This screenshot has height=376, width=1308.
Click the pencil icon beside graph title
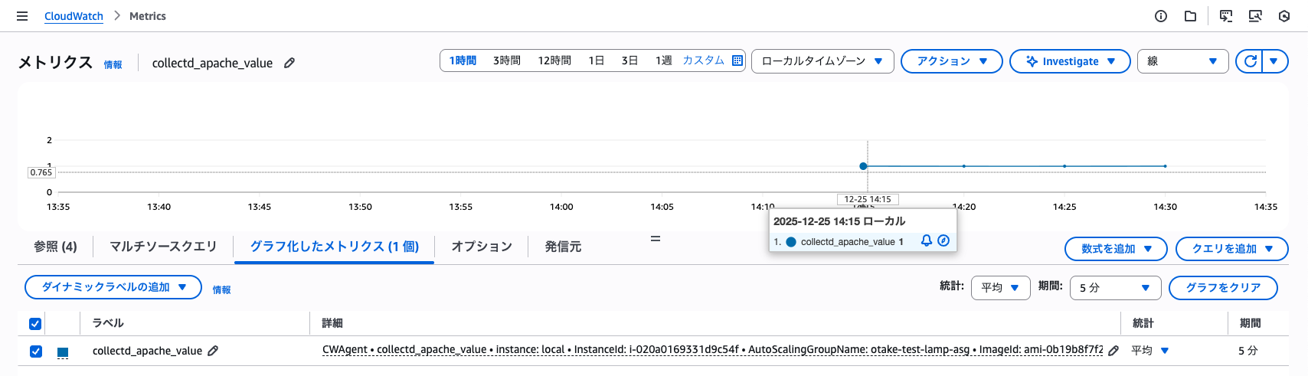click(x=289, y=63)
